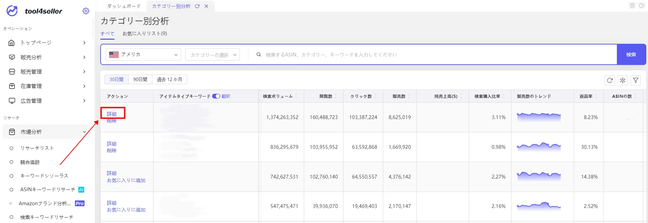Sort by クリック数 column arrows
648x223 pixels.
coord(375,96)
